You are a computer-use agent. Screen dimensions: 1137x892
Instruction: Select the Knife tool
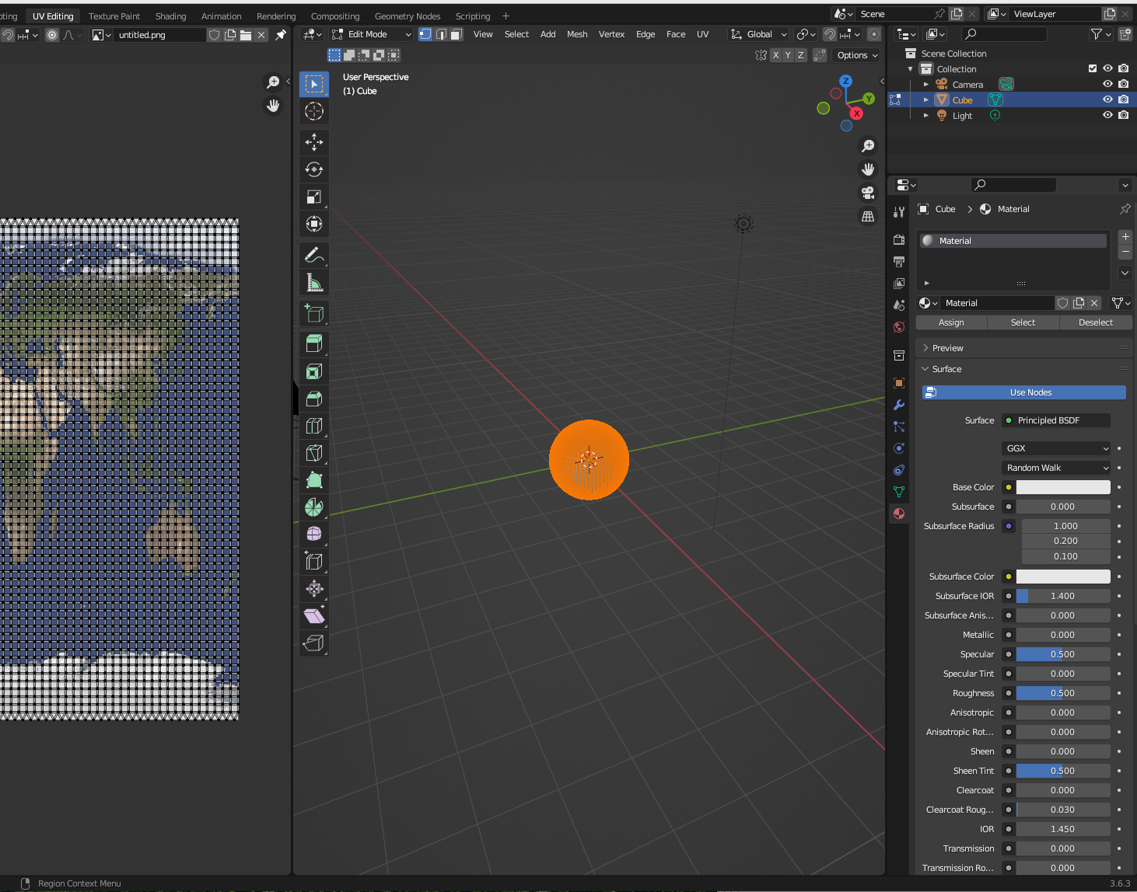click(314, 453)
